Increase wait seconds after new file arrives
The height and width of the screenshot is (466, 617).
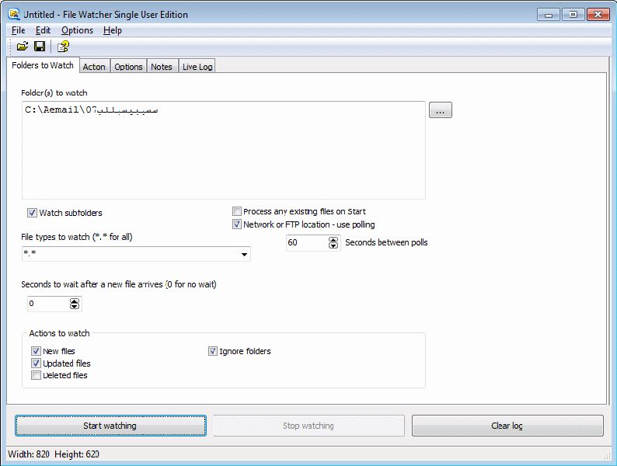click(x=75, y=301)
